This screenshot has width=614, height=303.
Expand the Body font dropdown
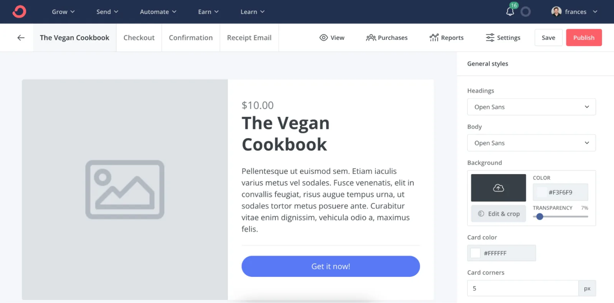tap(531, 143)
